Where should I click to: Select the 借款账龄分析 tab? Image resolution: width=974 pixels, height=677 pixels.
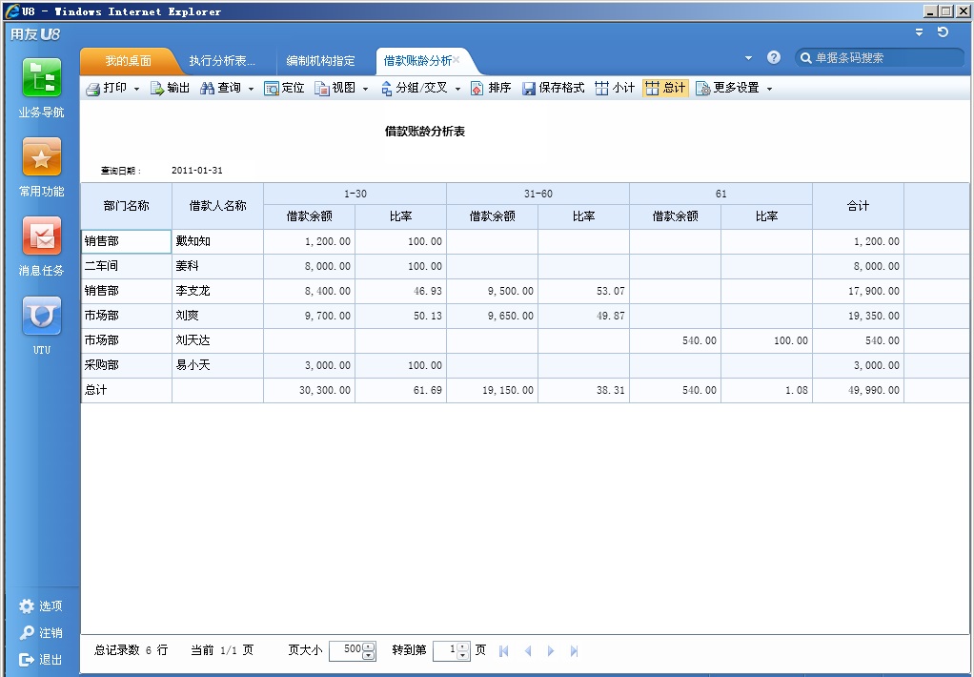417,61
